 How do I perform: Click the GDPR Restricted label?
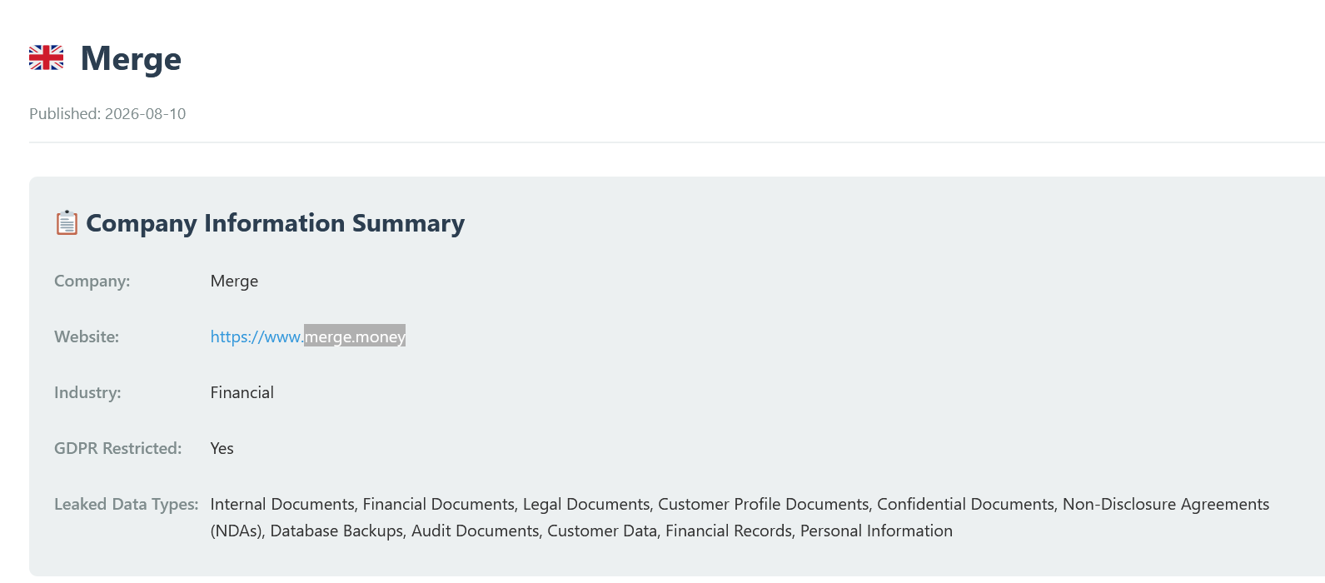click(x=117, y=448)
